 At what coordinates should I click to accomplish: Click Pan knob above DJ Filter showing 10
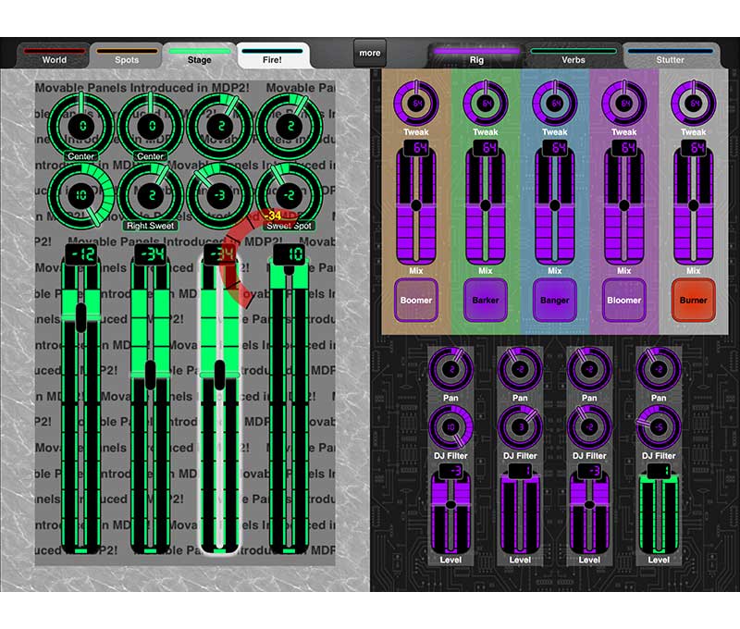pos(450,369)
